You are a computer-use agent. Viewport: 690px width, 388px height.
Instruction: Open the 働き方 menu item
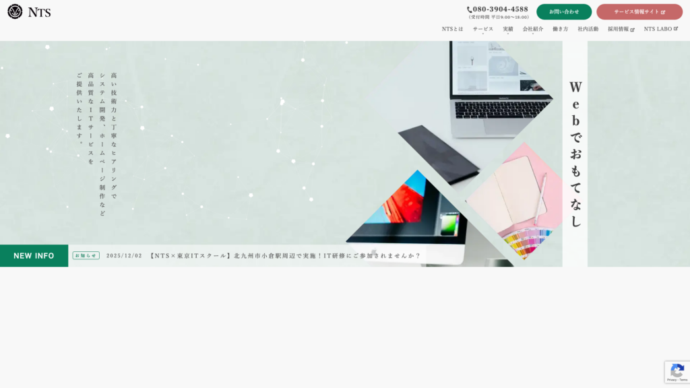tap(560, 29)
